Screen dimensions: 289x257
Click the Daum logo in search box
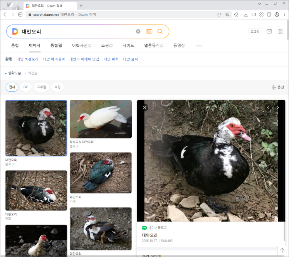pos(15,31)
